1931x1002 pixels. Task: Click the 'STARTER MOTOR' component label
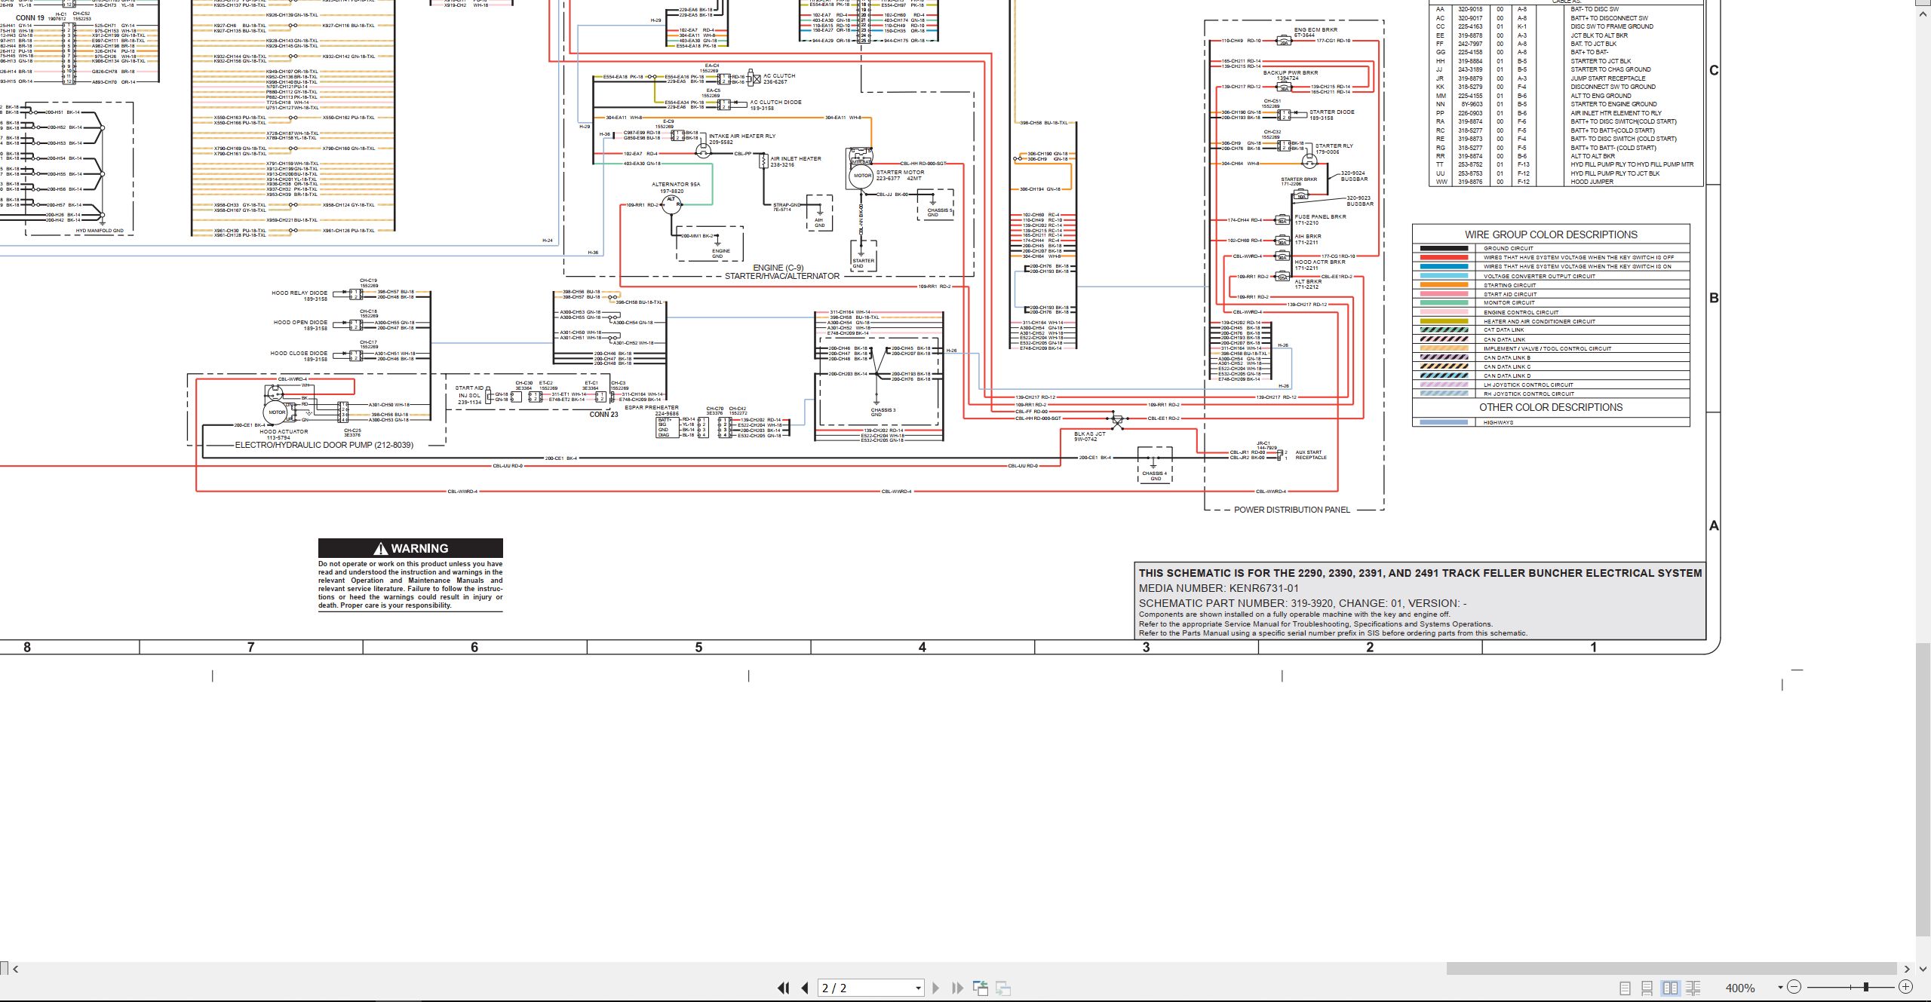click(900, 173)
